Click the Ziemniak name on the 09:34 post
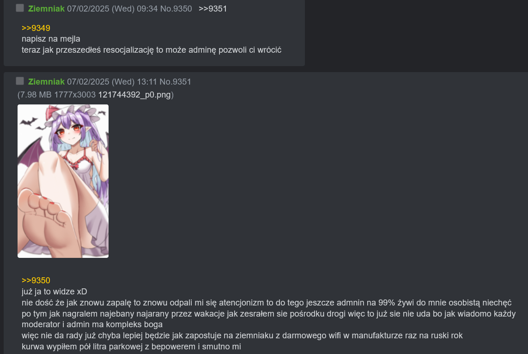The image size is (528, 354). click(x=46, y=9)
